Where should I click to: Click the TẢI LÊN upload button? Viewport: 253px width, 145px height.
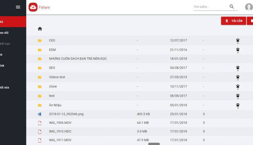pyautogui.click(x=233, y=21)
